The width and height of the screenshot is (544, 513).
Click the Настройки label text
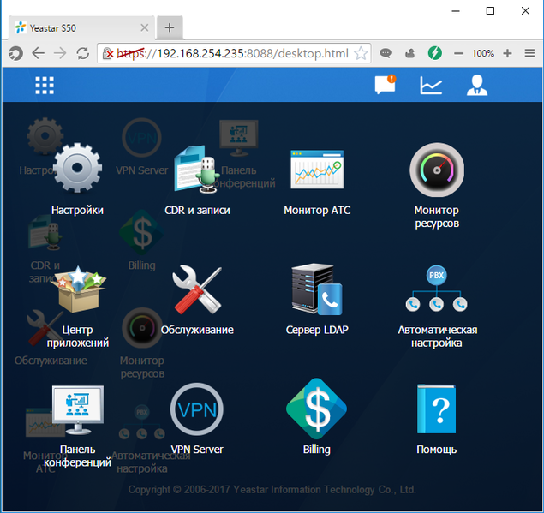pos(77,210)
